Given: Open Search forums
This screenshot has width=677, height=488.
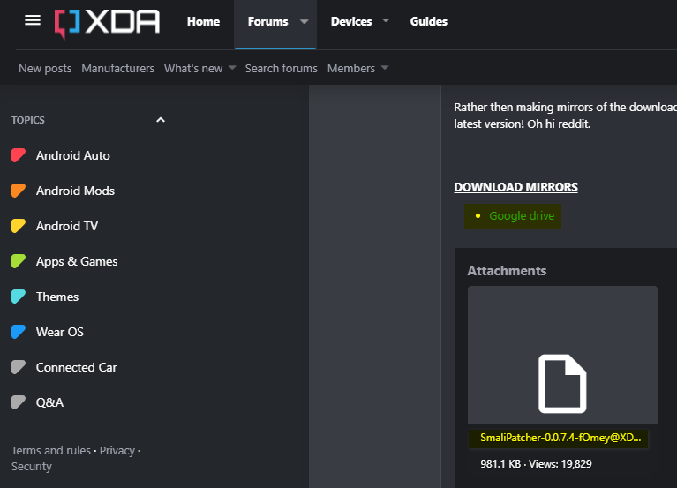Looking at the screenshot, I should 281,68.
